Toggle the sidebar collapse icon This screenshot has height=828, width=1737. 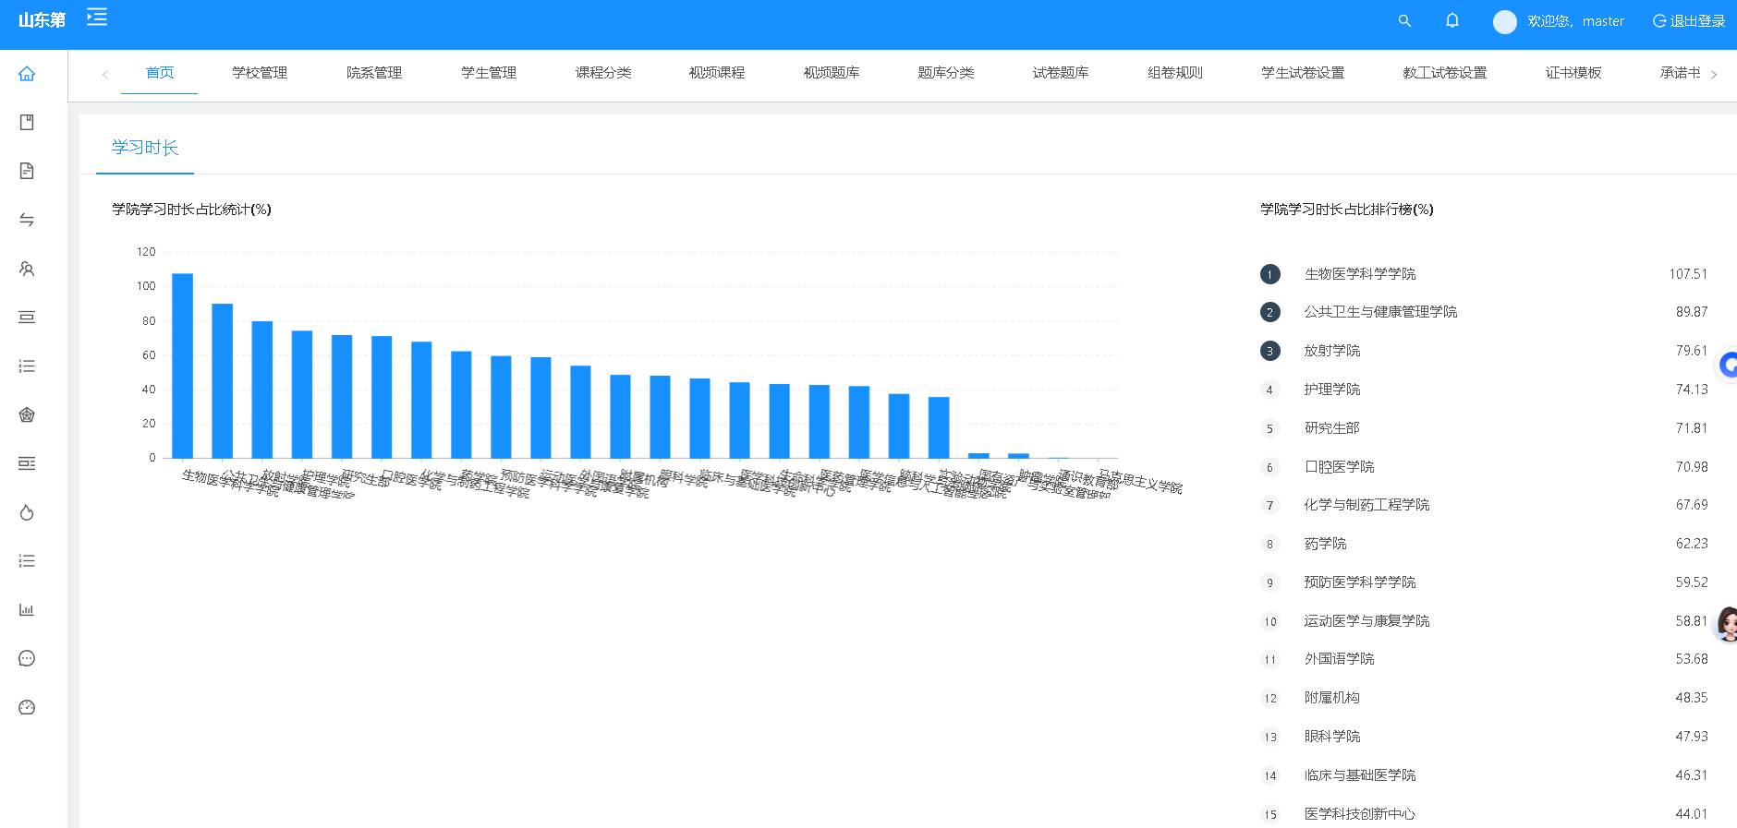pyautogui.click(x=97, y=18)
